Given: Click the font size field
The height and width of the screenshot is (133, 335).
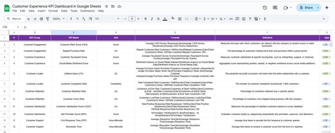Looking at the screenshot, I should coord(132,19).
